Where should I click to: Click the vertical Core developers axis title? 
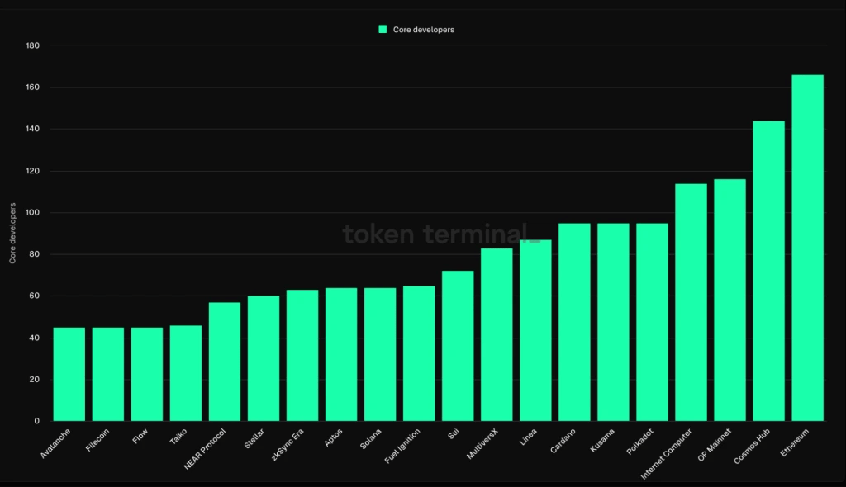tap(12, 233)
